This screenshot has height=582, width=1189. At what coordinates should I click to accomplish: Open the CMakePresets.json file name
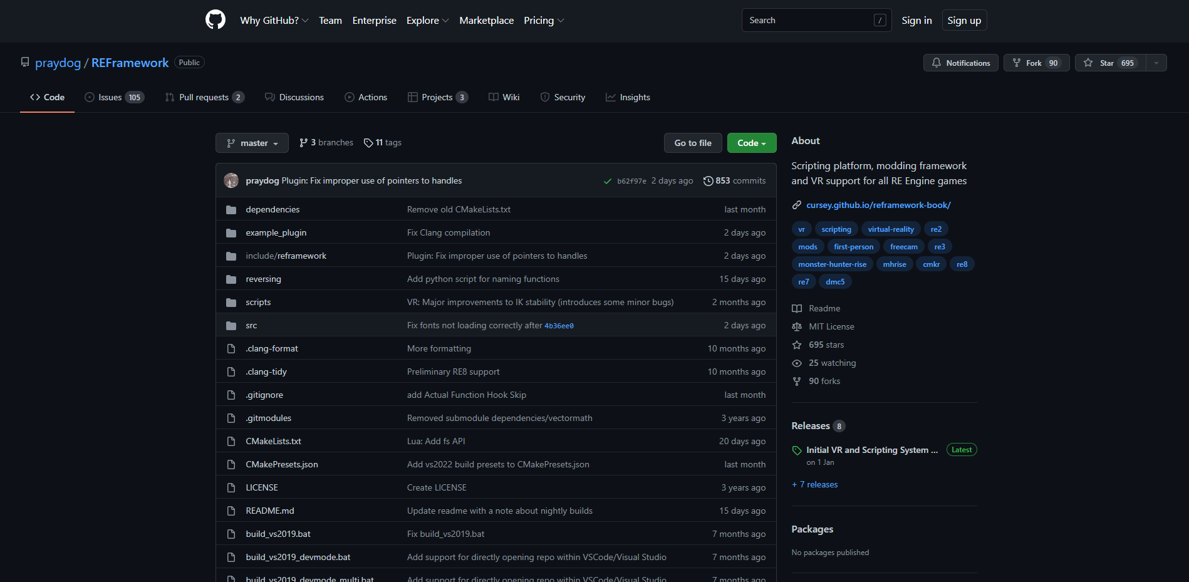click(282, 464)
